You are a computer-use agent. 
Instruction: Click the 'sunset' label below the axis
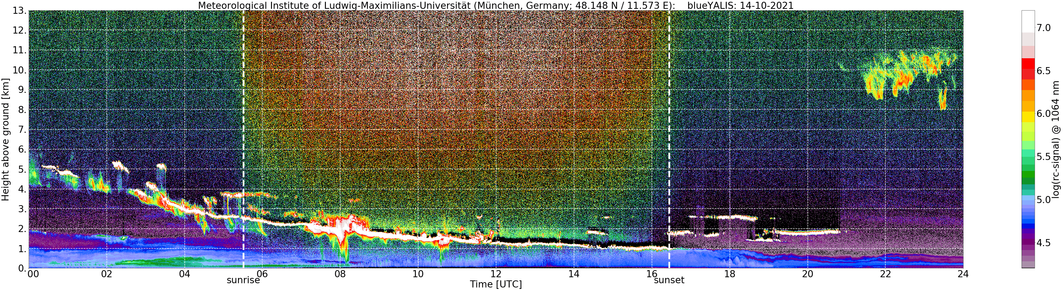coord(669,280)
